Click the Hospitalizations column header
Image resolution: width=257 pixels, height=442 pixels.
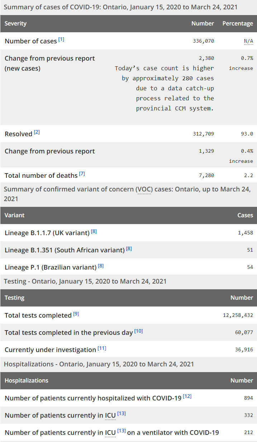(x=26, y=381)
